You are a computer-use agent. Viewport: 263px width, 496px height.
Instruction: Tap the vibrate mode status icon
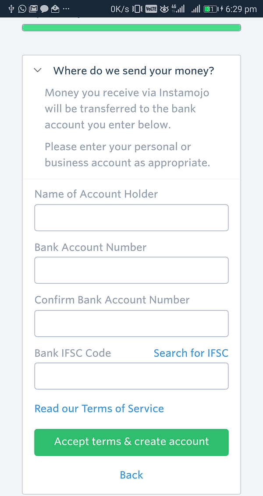point(138,9)
